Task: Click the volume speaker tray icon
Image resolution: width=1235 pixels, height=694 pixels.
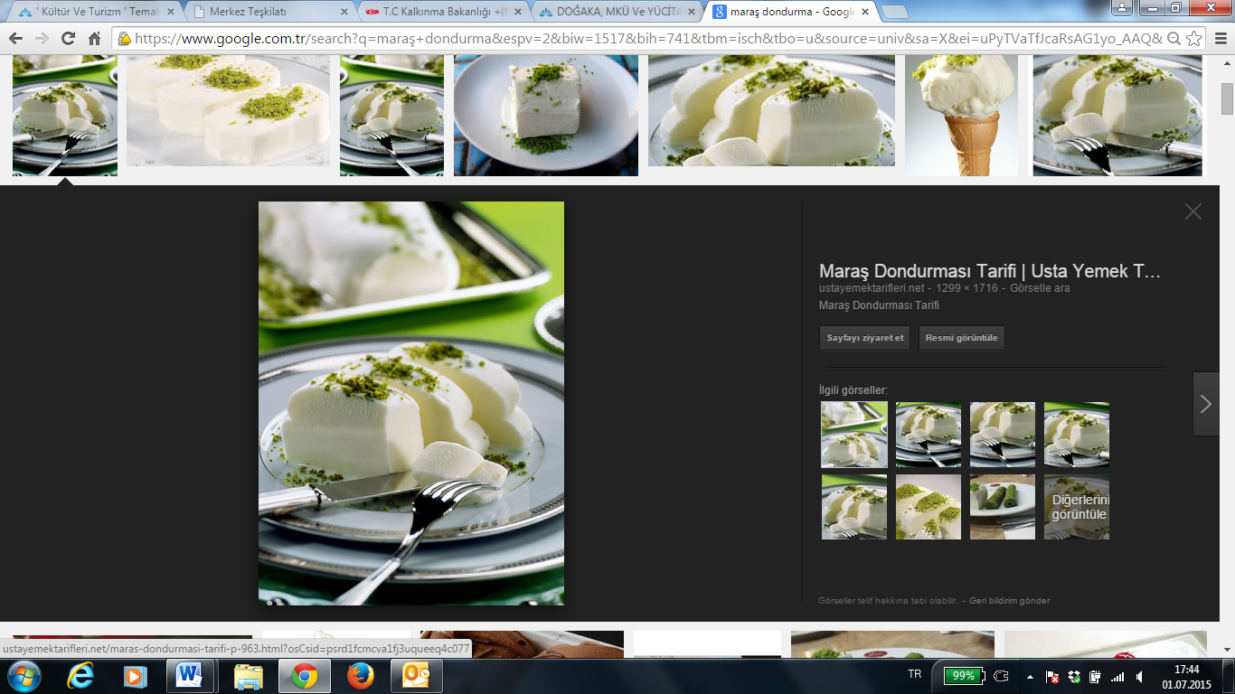Action: pos(1139,677)
